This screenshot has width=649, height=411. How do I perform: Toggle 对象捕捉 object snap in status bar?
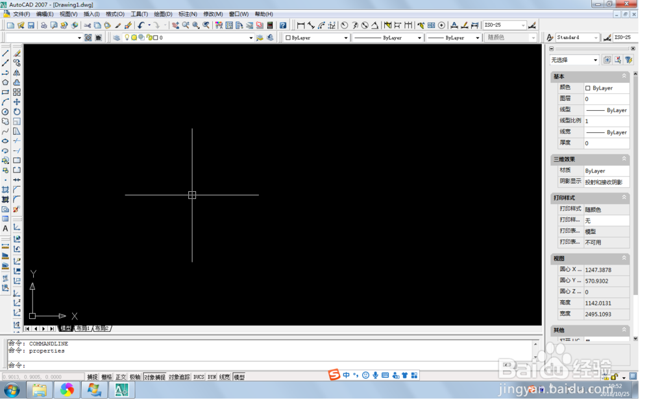155,377
